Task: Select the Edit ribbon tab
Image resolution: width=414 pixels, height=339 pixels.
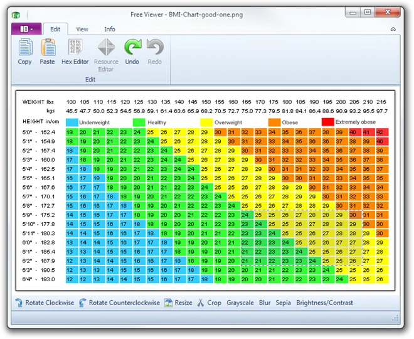Action: tap(55, 29)
